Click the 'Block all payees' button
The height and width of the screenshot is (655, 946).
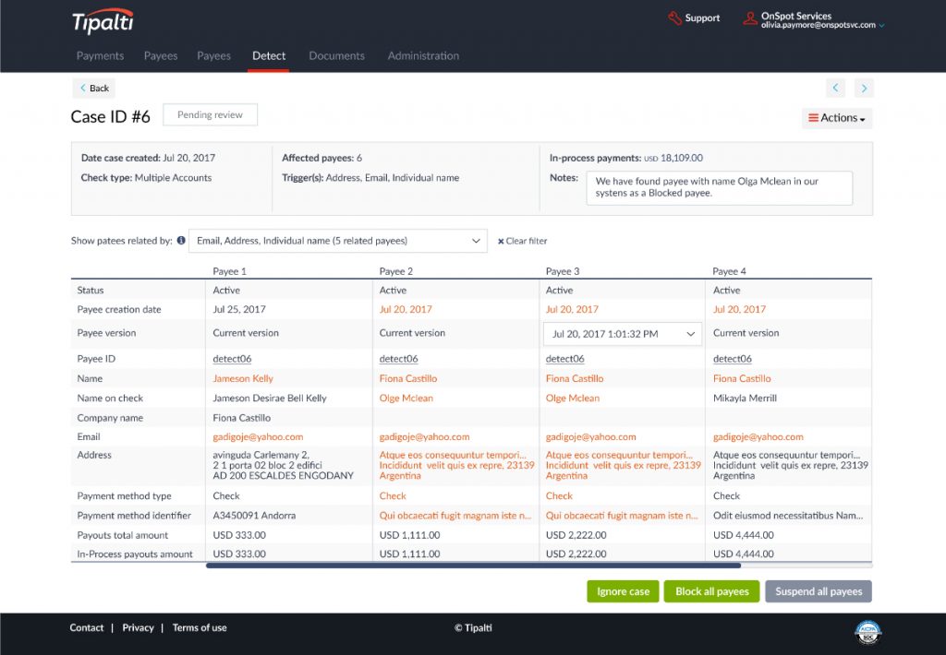coord(711,590)
